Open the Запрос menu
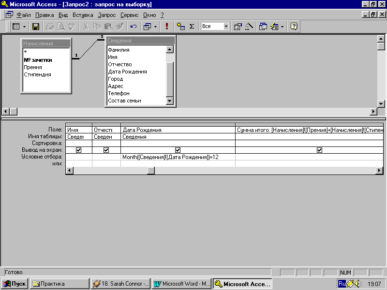 [106, 15]
